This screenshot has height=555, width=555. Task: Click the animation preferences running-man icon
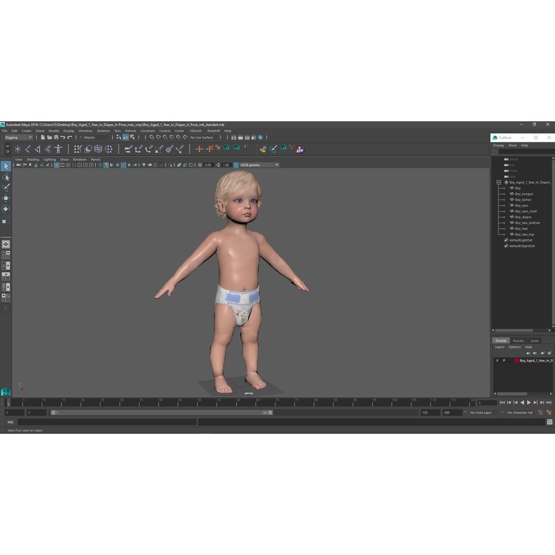coord(549,412)
